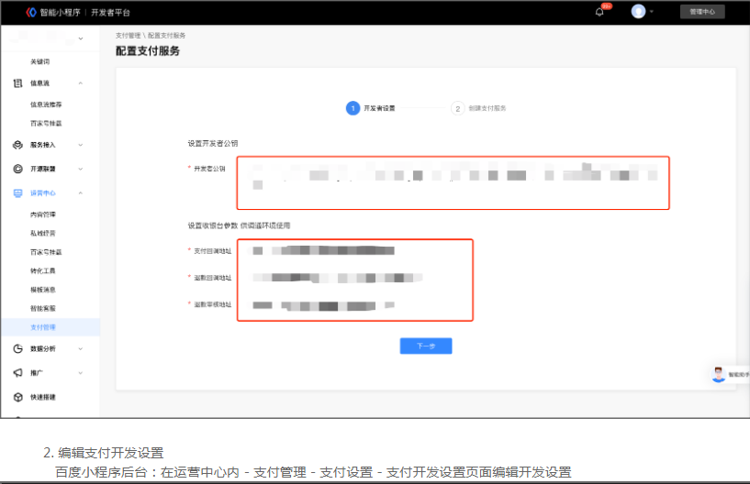Click the 配置支付服务 page heading
750x484 pixels.
click(x=147, y=51)
